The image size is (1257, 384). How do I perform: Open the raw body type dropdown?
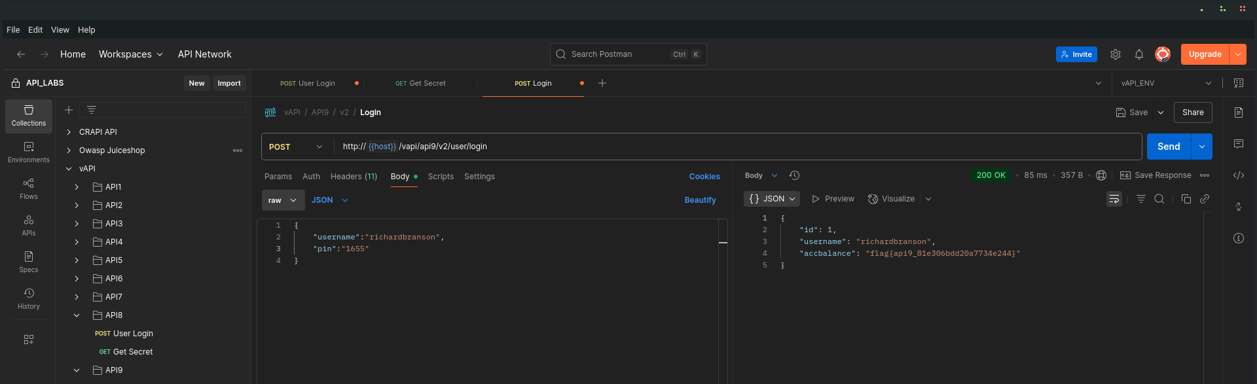(x=283, y=200)
